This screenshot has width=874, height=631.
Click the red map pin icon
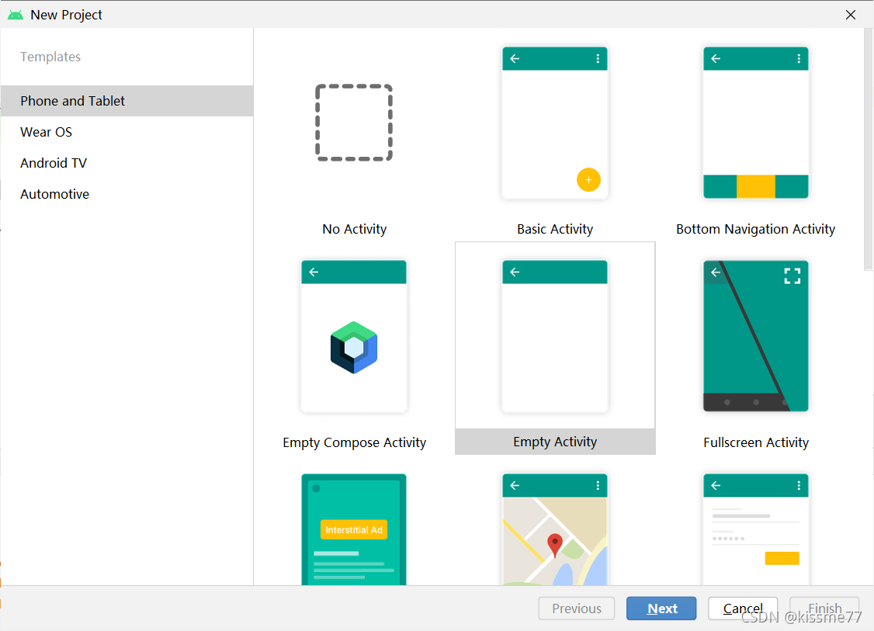pyautogui.click(x=555, y=545)
